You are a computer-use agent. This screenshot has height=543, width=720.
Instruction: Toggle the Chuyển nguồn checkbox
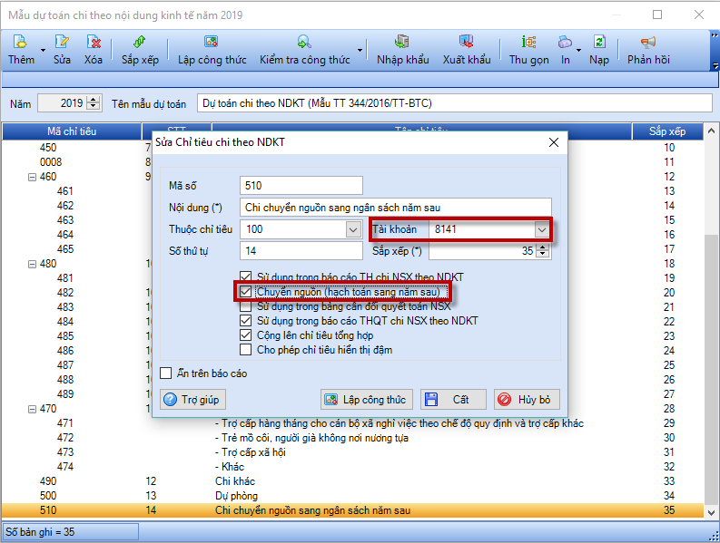point(245,292)
